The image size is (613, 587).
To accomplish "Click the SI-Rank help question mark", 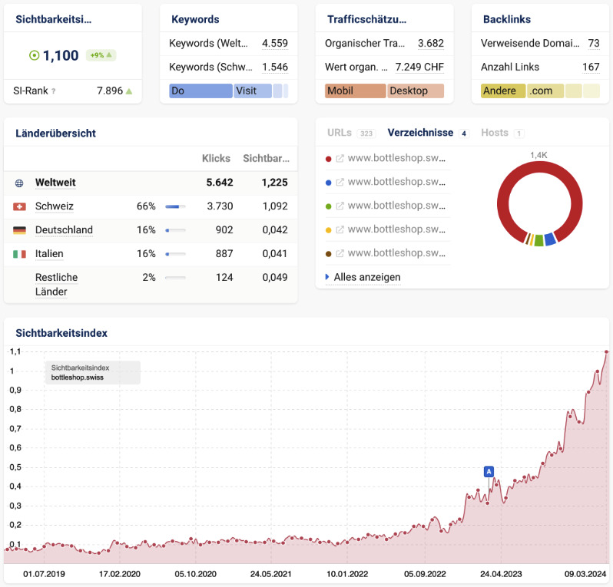I will pos(54,91).
